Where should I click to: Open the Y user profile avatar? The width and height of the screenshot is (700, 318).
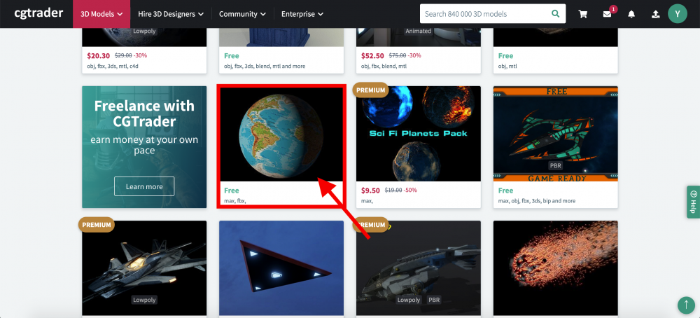click(677, 14)
